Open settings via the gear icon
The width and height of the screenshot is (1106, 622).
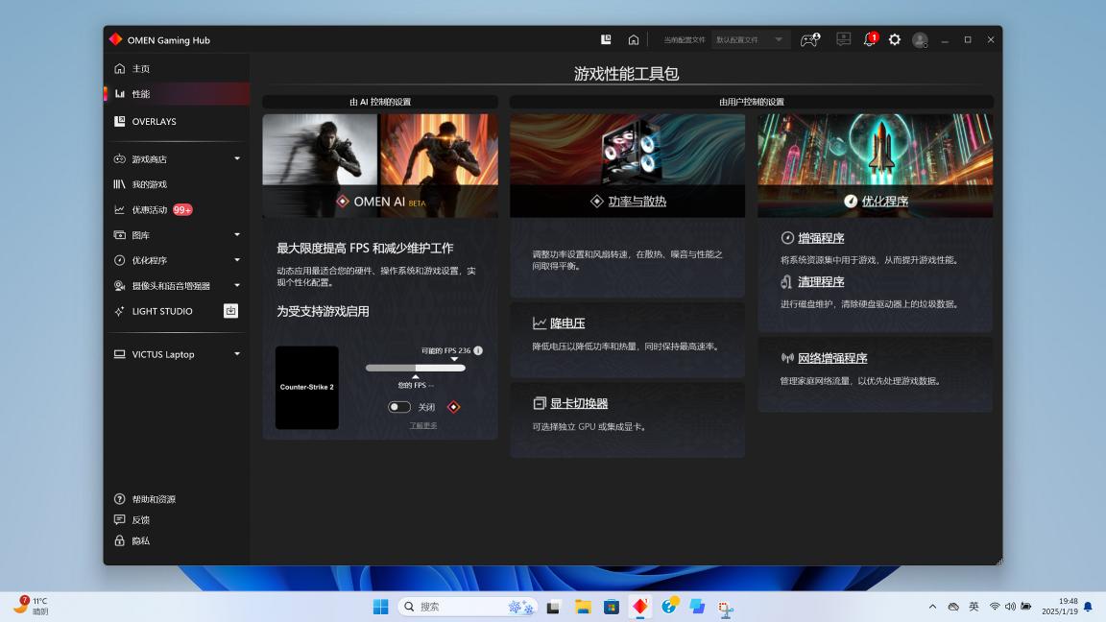pyautogui.click(x=895, y=40)
